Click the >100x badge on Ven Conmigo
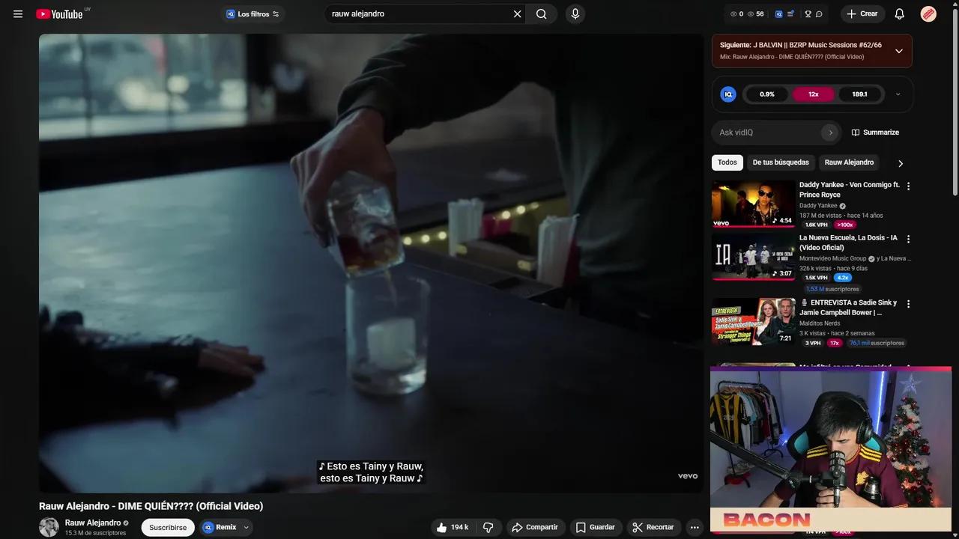 click(x=845, y=225)
